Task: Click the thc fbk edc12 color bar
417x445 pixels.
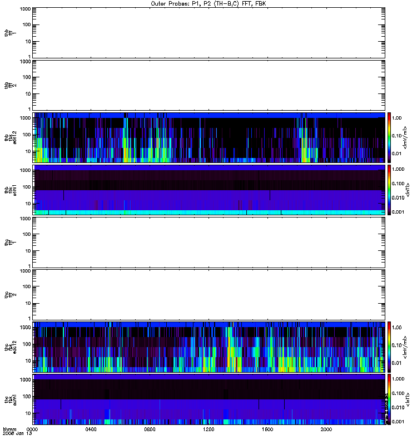Action: click(389, 347)
